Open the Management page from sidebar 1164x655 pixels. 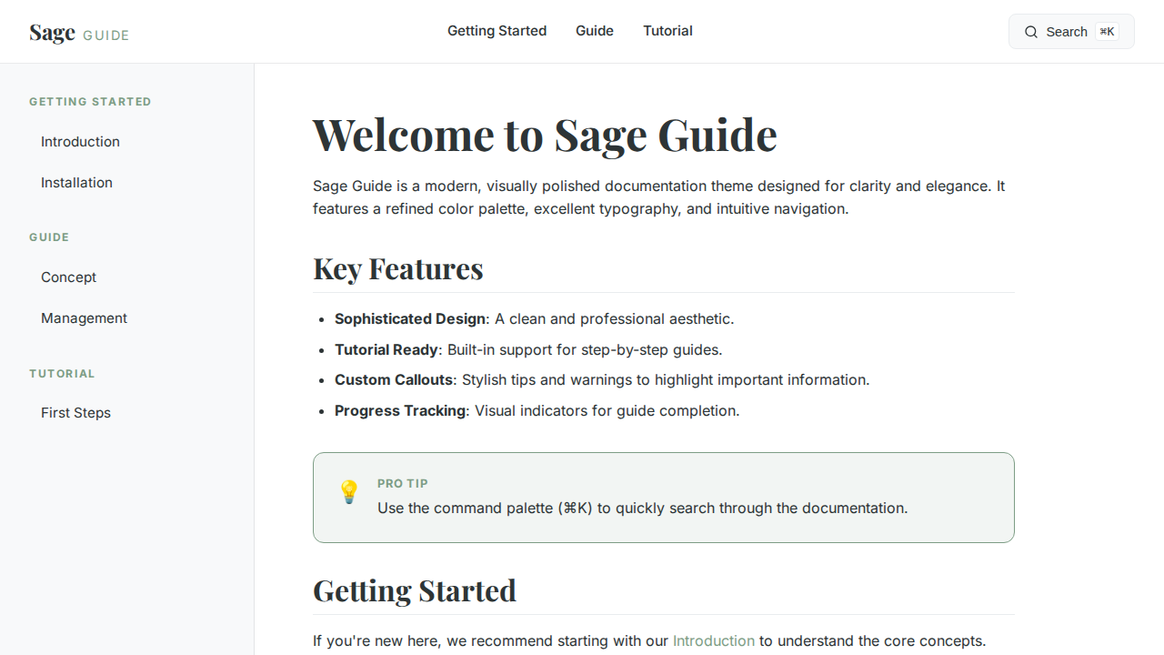click(x=84, y=318)
